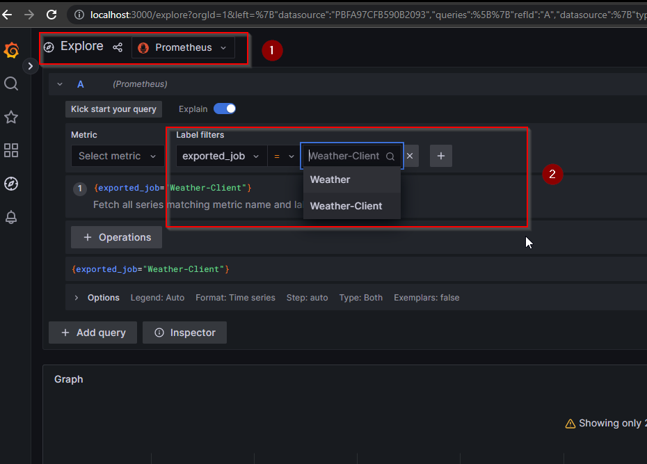Click Kick start your query button
This screenshot has height=464, width=647.
coord(113,109)
